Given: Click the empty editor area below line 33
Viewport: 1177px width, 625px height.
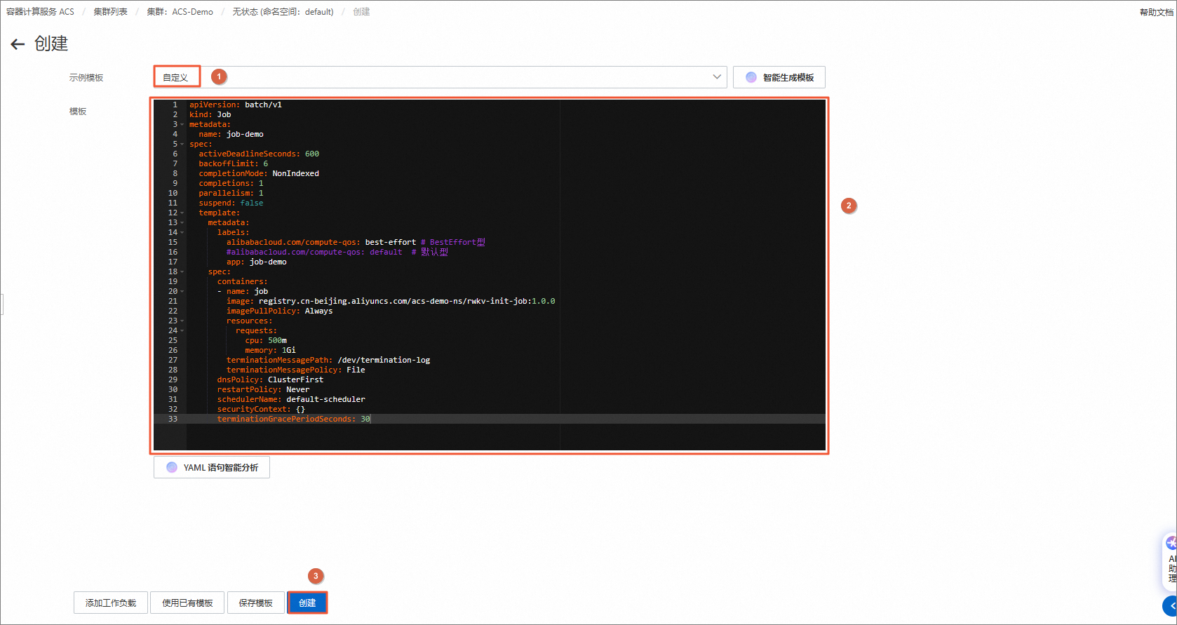Looking at the screenshot, I should click(505, 437).
